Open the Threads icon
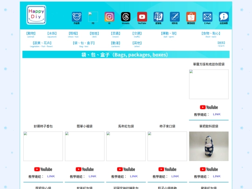 (126, 17)
